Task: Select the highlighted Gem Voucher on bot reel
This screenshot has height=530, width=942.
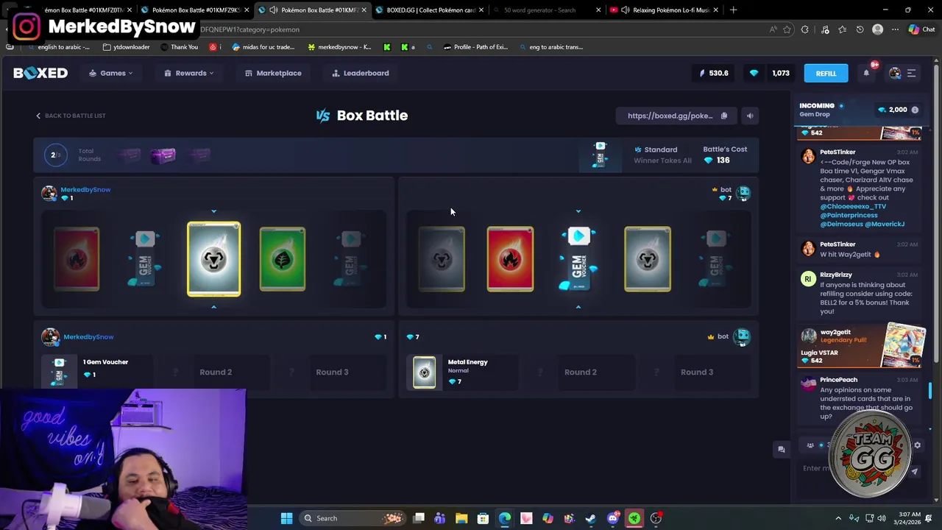Action: coord(578,259)
